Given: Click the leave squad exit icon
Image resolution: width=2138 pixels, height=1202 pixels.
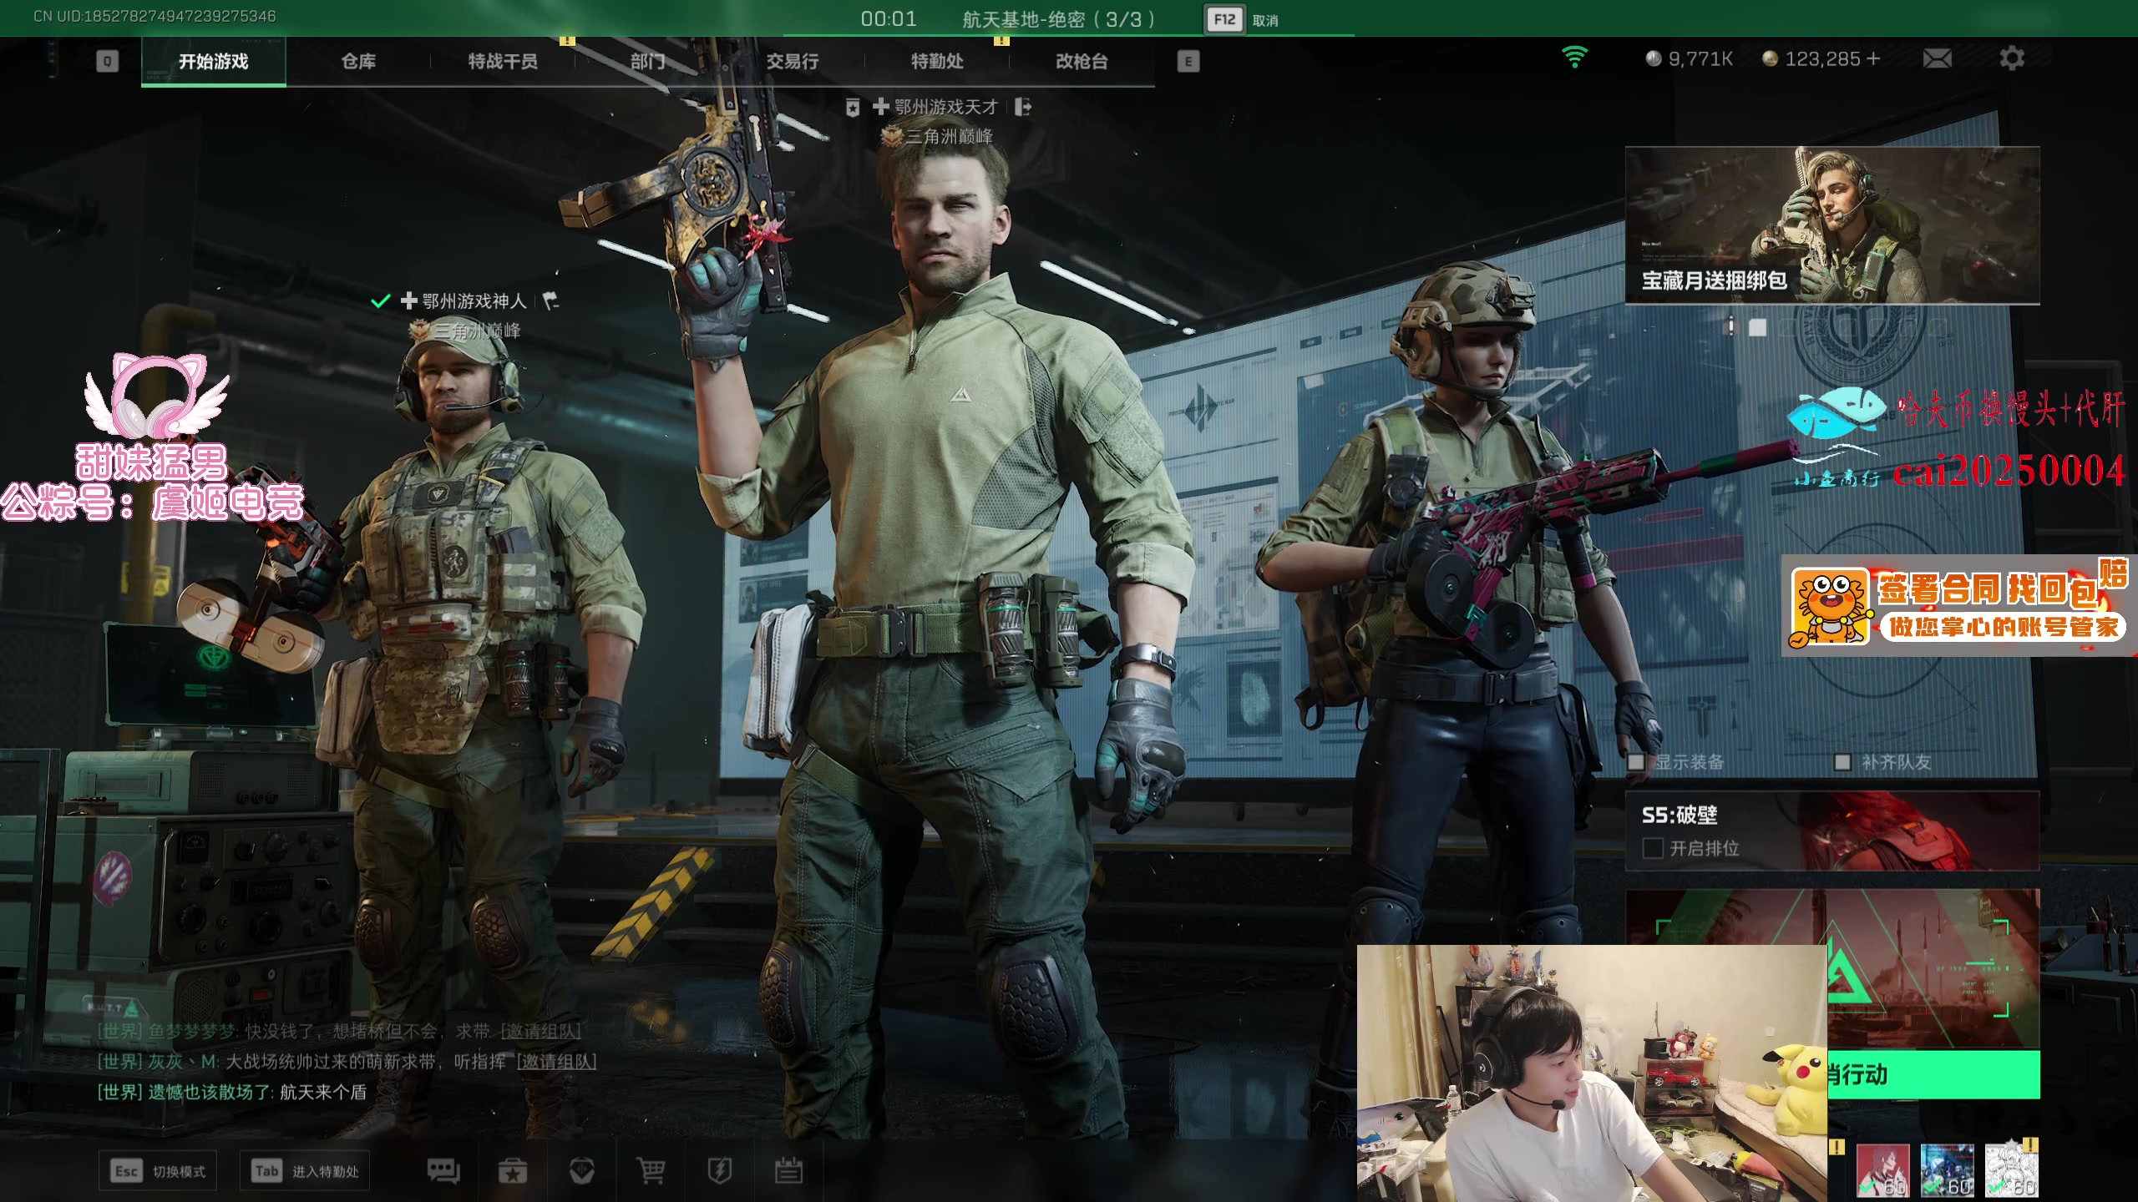Looking at the screenshot, I should [x=1023, y=107].
